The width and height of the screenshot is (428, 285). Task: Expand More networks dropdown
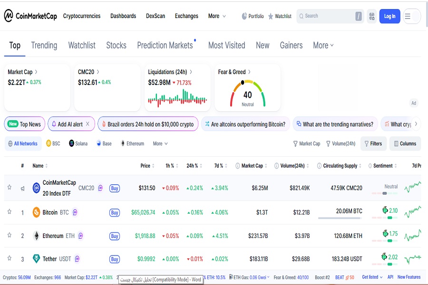pos(160,143)
